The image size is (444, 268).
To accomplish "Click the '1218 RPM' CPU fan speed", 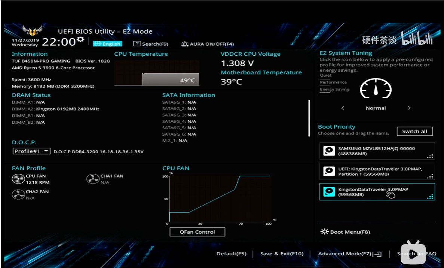I will click(38, 182).
